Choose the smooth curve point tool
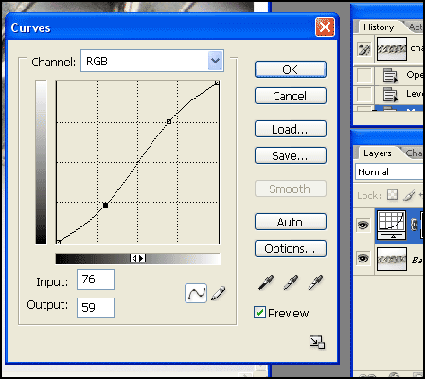This screenshot has width=425, height=379. tap(196, 293)
